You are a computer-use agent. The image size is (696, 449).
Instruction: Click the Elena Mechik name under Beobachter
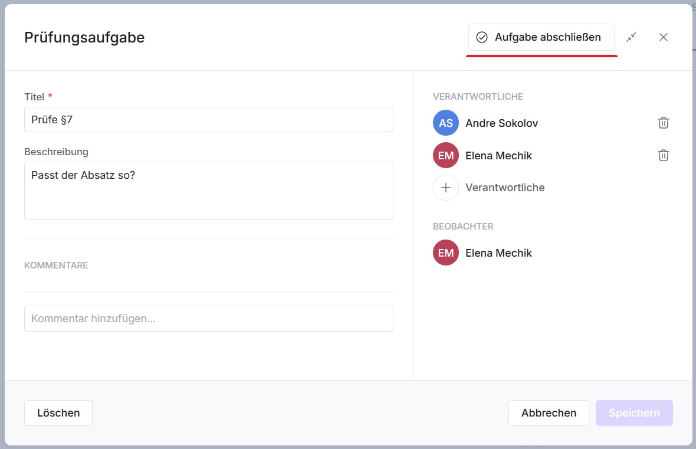pos(498,253)
